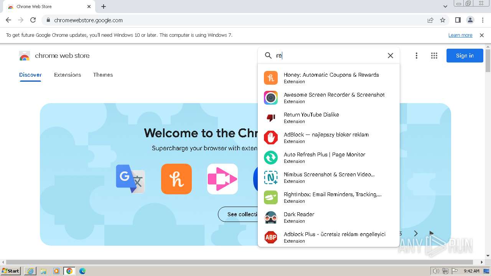Open Google Translate featured icon
The image size is (491, 276).
tap(130, 179)
